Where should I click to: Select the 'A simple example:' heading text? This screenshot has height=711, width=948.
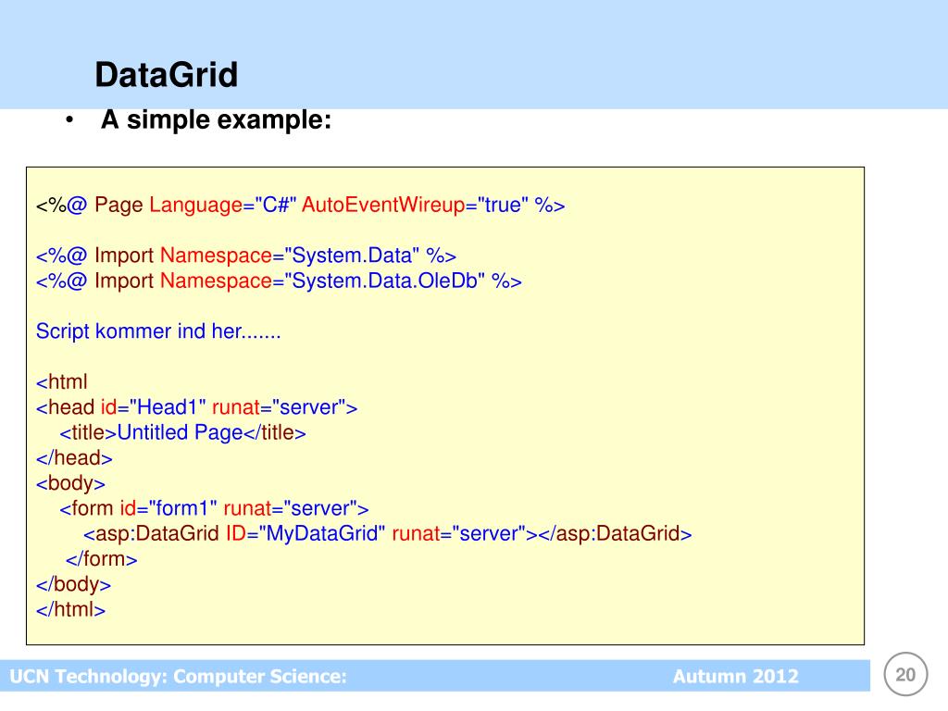tap(216, 119)
